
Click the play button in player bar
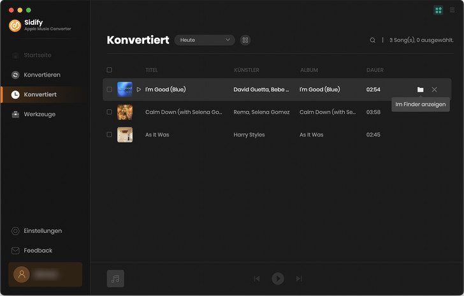(x=278, y=279)
